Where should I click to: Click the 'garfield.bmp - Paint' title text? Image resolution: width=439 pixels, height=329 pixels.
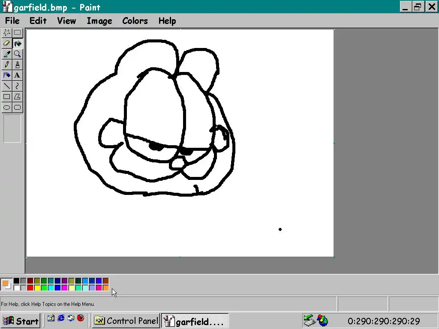coord(57,7)
